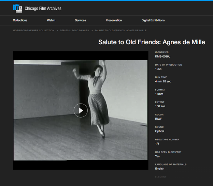213x186 pixels.
Task: Open the Preservation menu item
Action: pos(114,20)
